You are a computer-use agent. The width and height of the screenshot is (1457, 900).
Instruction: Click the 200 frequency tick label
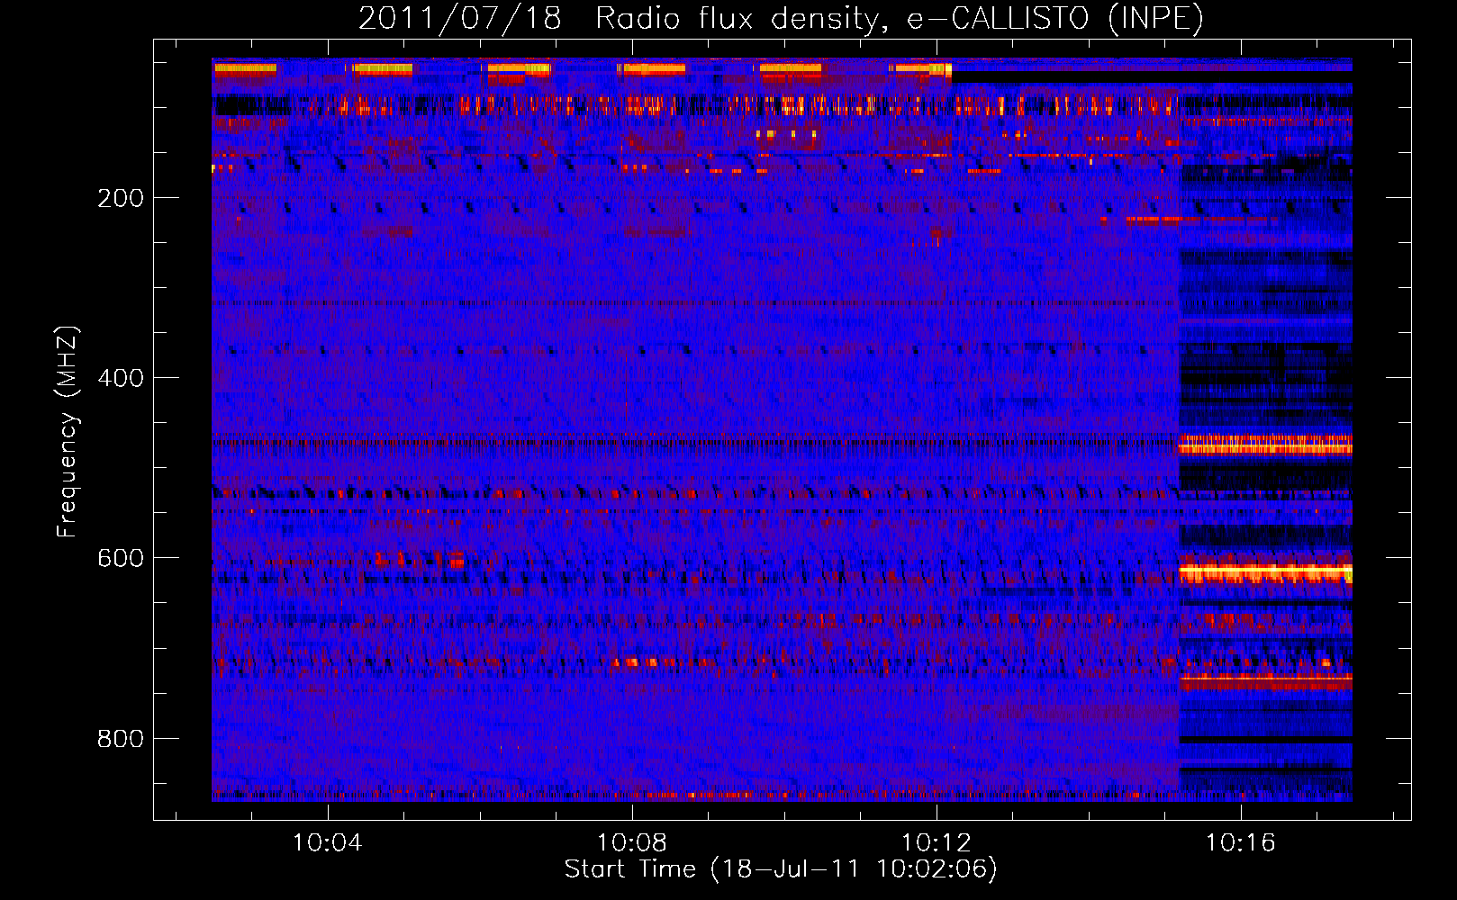[121, 198]
